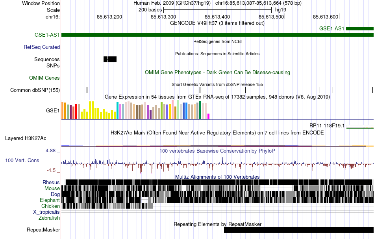The image size is (374, 239).
Task: Select the short GSE1-AS1 transcript at right
Action: click(x=360, y=29)
